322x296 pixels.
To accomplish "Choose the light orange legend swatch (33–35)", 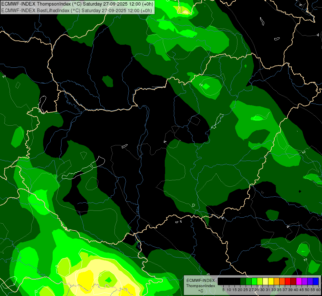I will [x=277, y=281].
